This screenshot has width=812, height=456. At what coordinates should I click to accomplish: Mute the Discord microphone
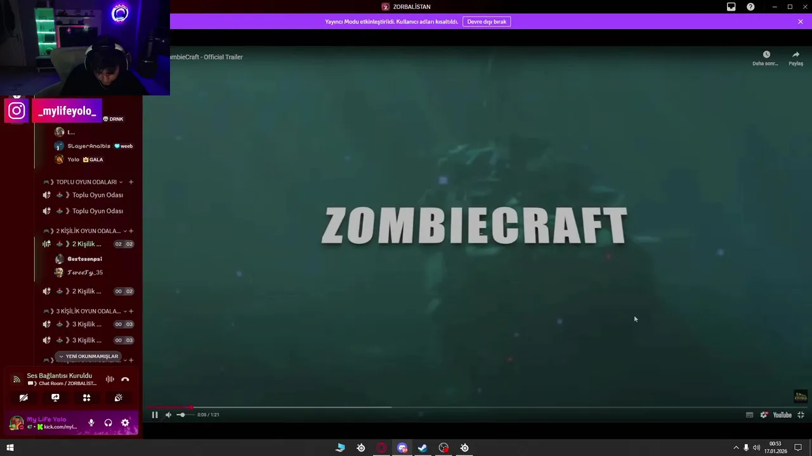(91, 423)
